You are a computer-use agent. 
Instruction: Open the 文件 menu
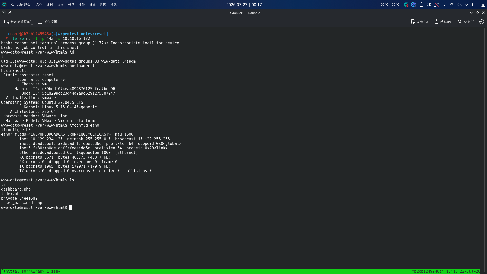tap(39, 5)
